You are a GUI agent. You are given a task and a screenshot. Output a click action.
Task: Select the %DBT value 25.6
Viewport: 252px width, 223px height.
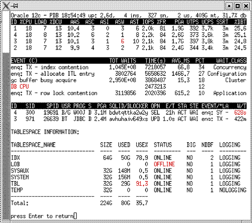(240, 28)
